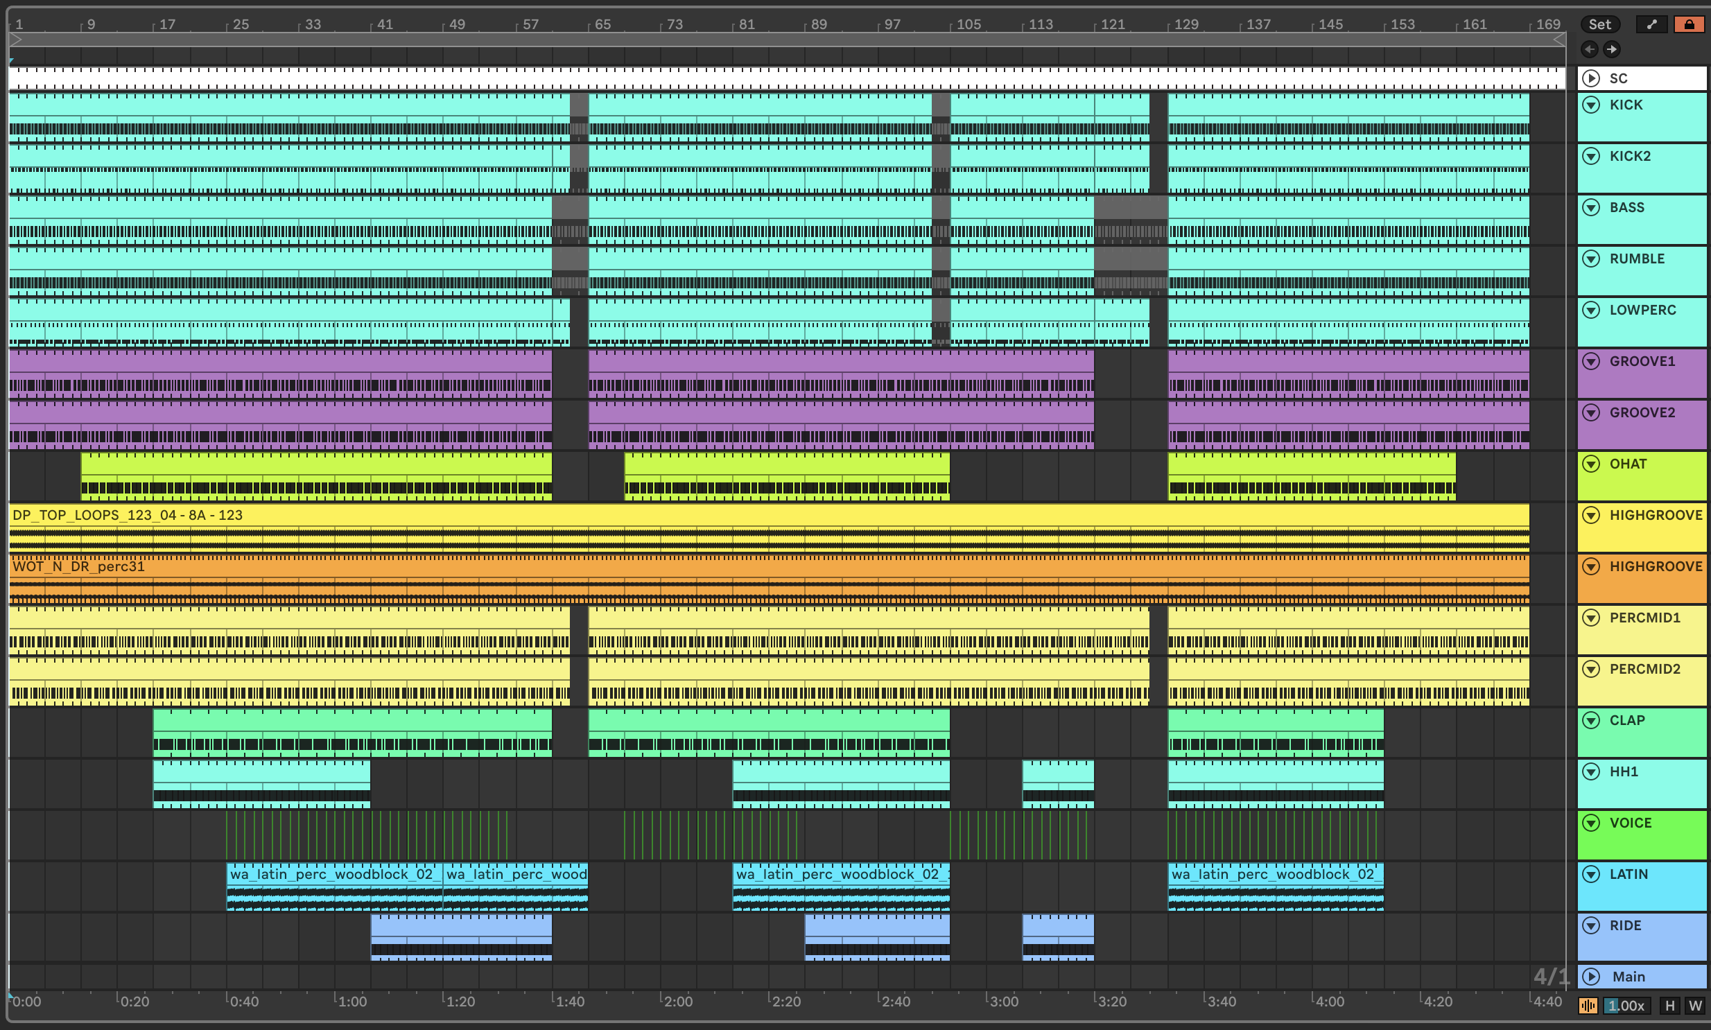The width and height of the screenshot is (1711, 1030).
Task: Jump to the next locator arrow
Action: point(1612,49)
